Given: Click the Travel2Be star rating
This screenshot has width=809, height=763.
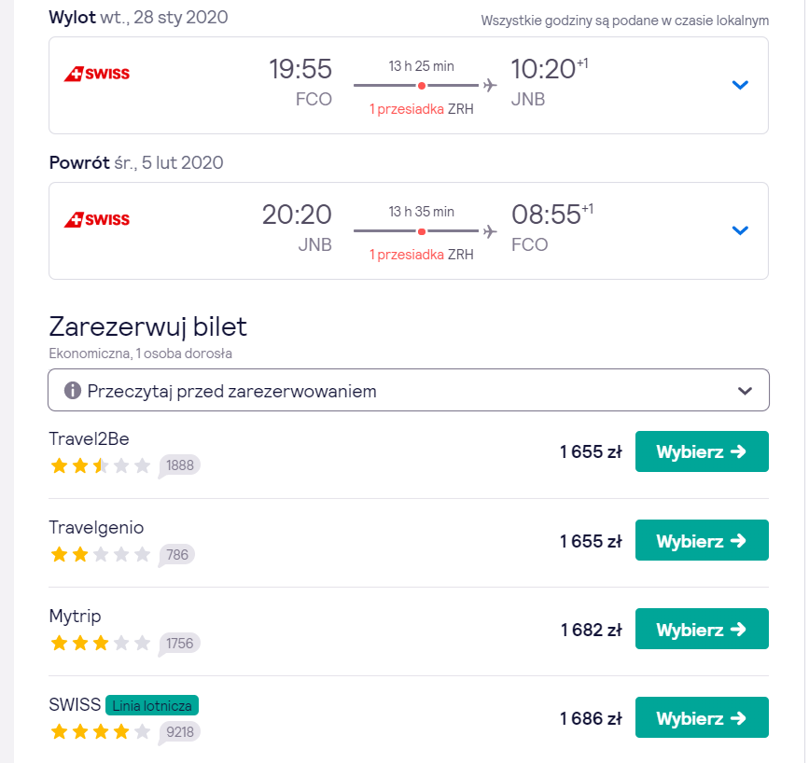Looking at the screenshot, I should point(101,465).
